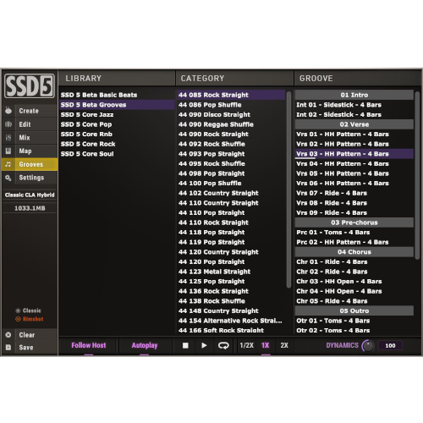423x423 pixels.
Task: Click the Classic CLA Hybrid kit name
Action: coord(30,195)
